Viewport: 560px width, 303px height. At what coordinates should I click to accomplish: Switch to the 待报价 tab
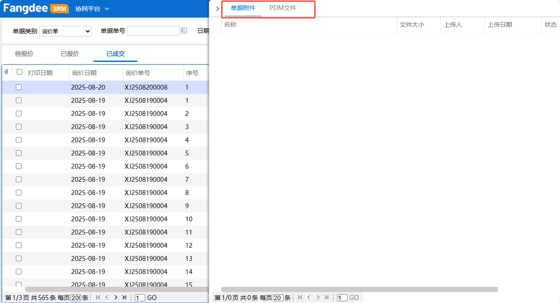[x=24, y=54]
